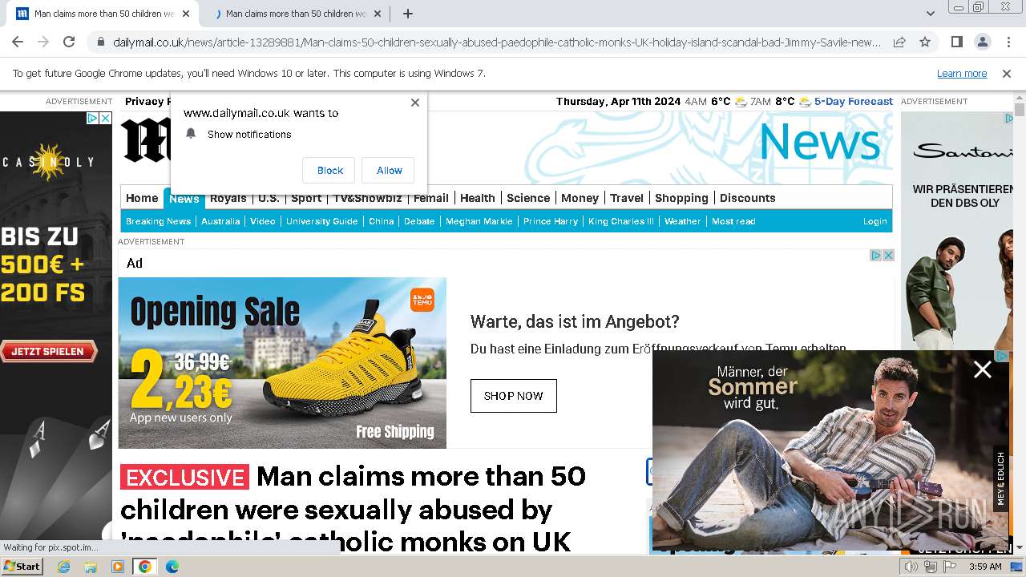Close the notification permission popup
Screen dimensions: 1026x577
pos(414,103)
